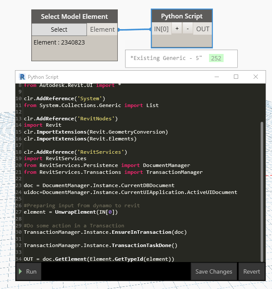
Task: Click line 32 TransactionTaskDone() code
Action: pos(101,245)
